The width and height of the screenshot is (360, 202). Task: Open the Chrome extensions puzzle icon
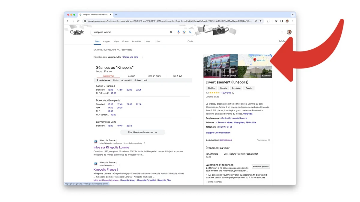268,21
